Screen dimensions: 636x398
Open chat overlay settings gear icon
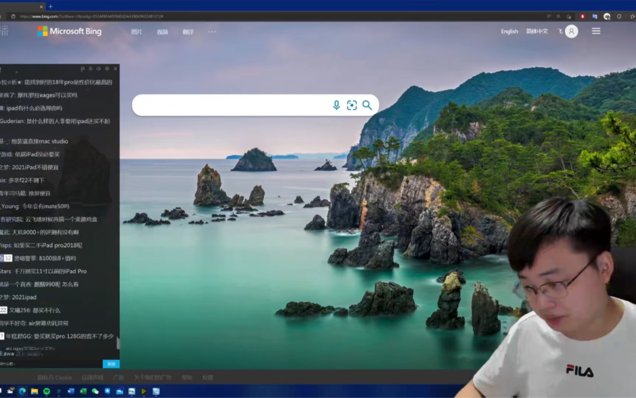pos(107,69)
